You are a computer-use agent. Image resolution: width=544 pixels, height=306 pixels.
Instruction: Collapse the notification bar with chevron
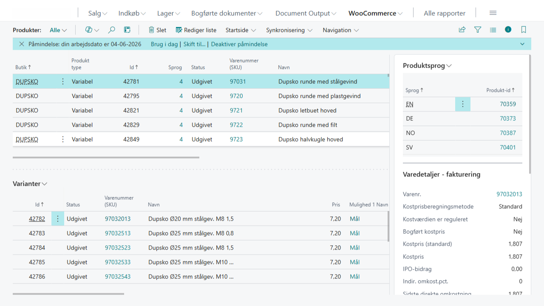[522, 44]
